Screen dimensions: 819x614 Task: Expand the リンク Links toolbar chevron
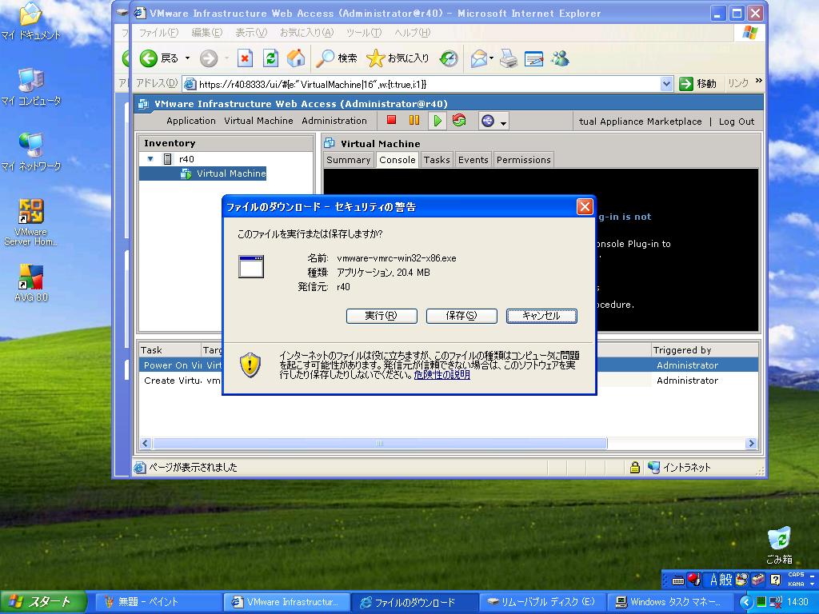click(758, 81)
